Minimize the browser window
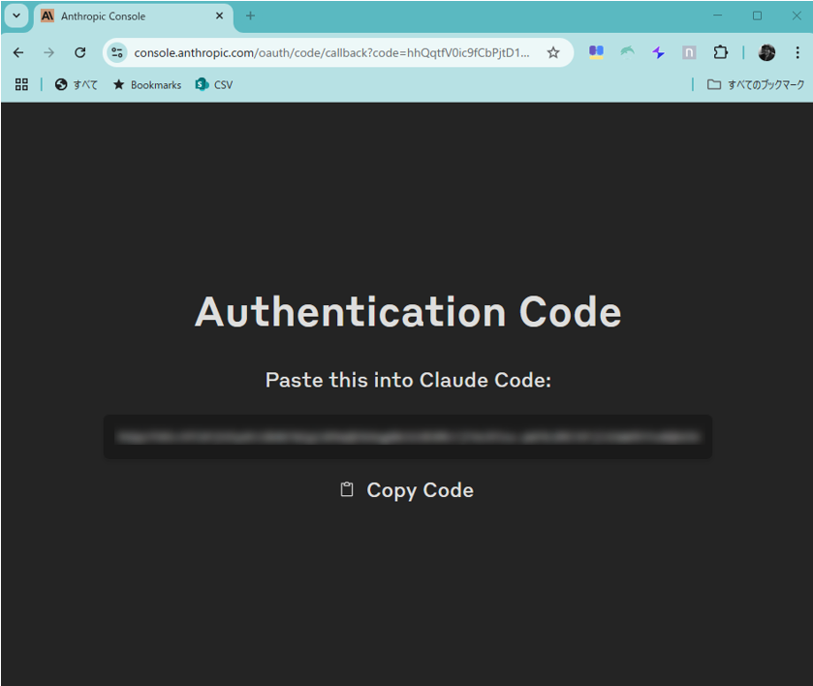The height and width of the screenshot is (686, 813). [x=718, y=16]
